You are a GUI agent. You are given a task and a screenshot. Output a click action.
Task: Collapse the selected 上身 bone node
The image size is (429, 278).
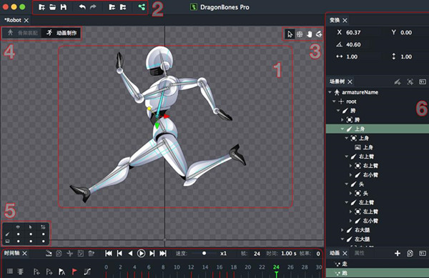(342, 129)
